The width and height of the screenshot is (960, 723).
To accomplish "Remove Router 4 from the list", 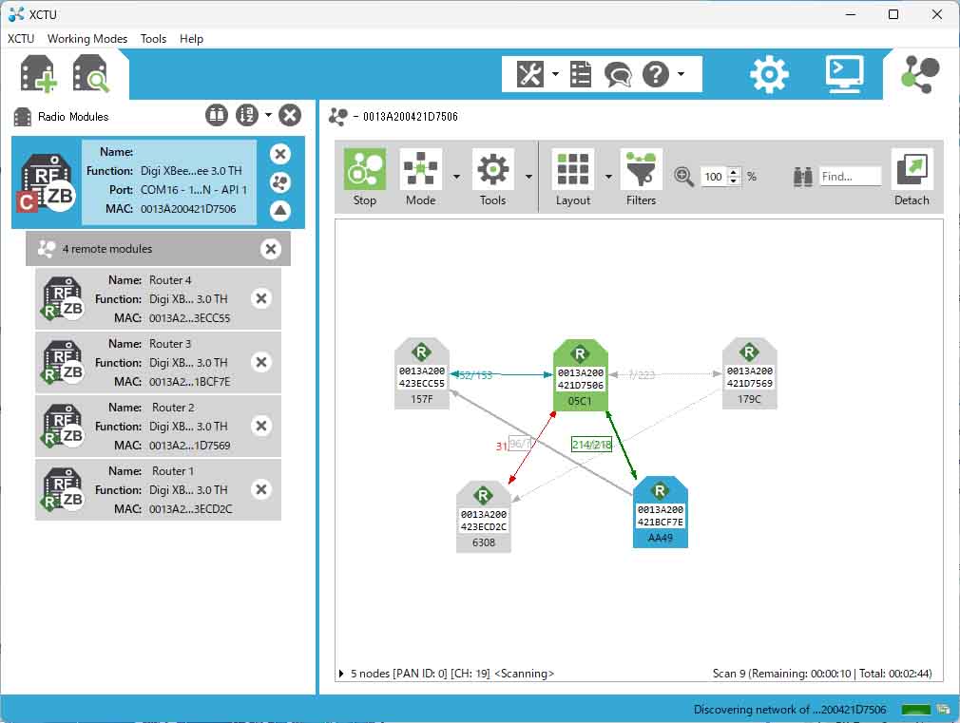I will 261,298.
